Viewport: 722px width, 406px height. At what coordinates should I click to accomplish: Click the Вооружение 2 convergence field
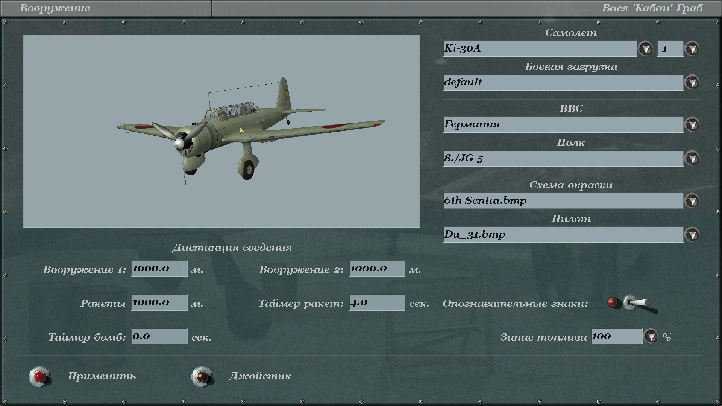(377, 269)
